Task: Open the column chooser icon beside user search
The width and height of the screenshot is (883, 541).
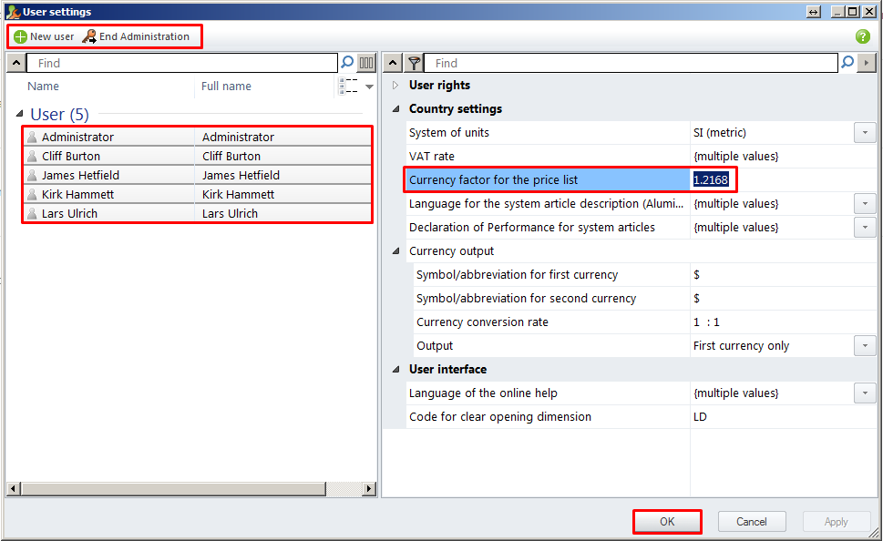Action: click(x=366, y=63)
